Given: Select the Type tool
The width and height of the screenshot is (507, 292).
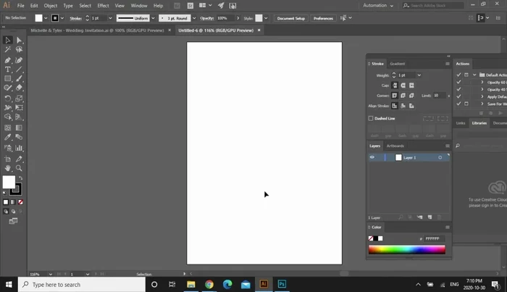Looking at the screenshot, I should (x=8, y=70).
